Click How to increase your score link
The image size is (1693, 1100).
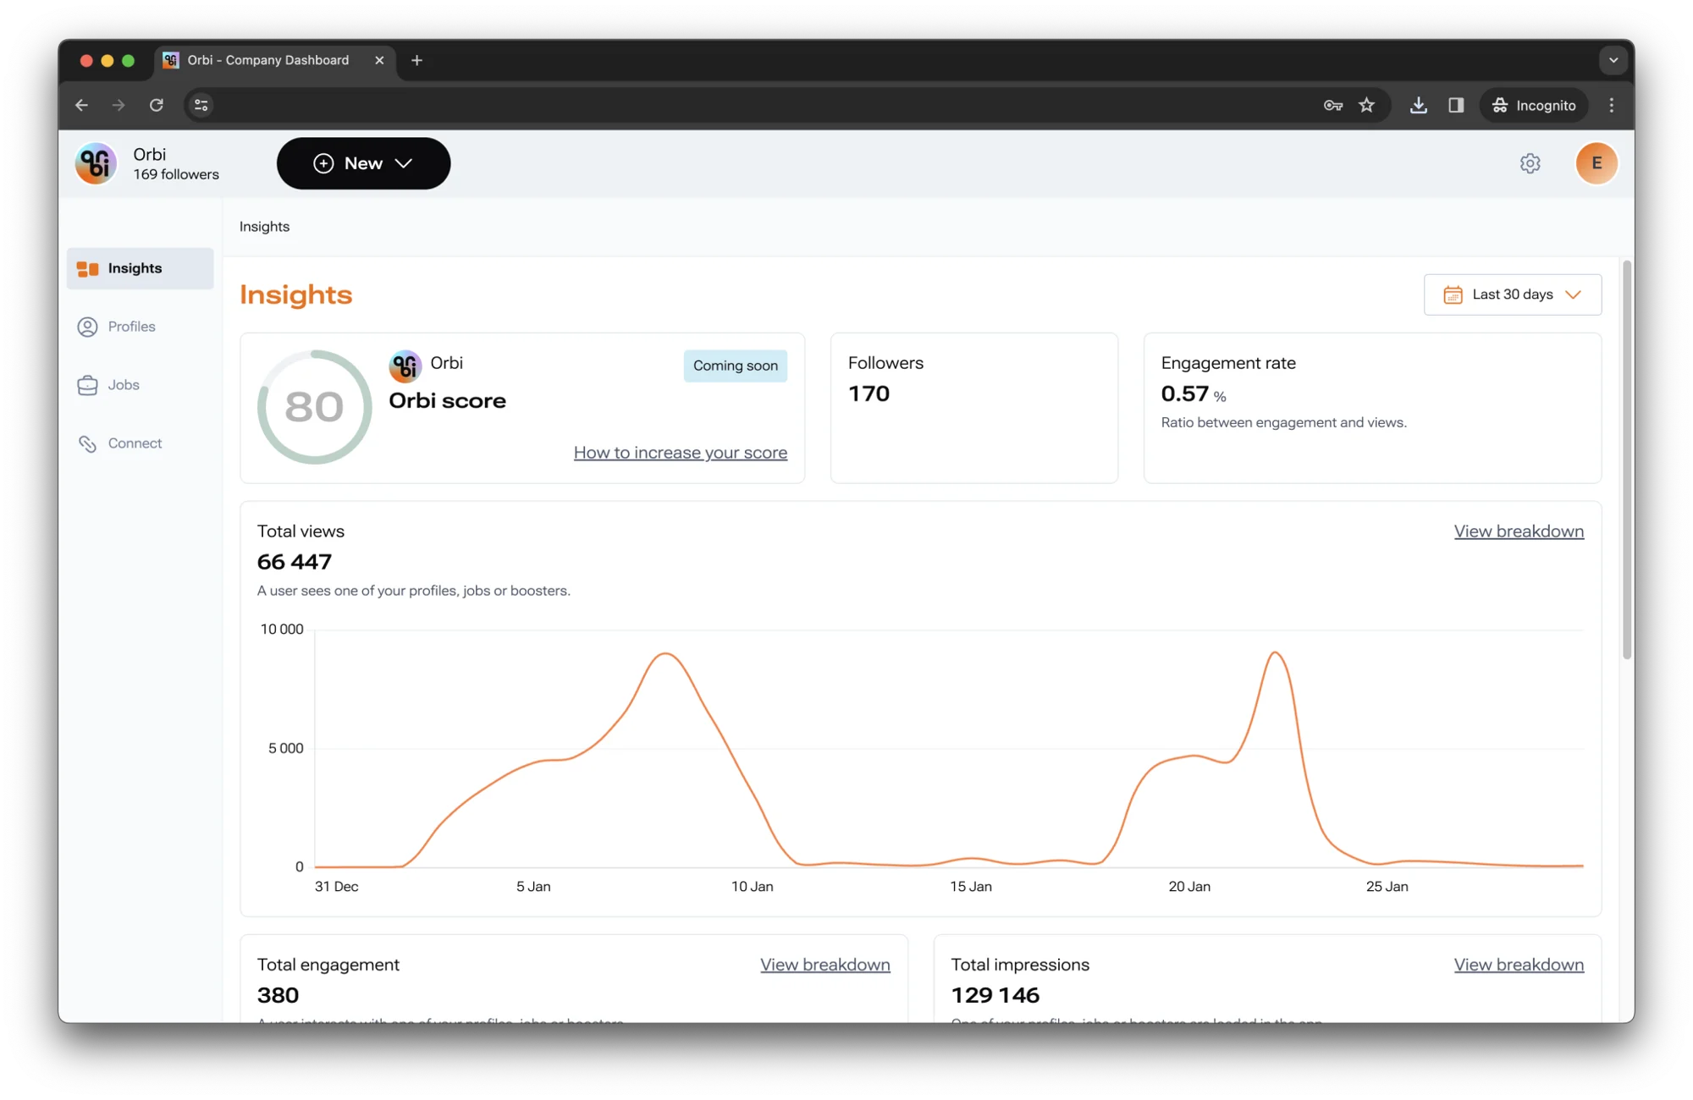point(681,453)
